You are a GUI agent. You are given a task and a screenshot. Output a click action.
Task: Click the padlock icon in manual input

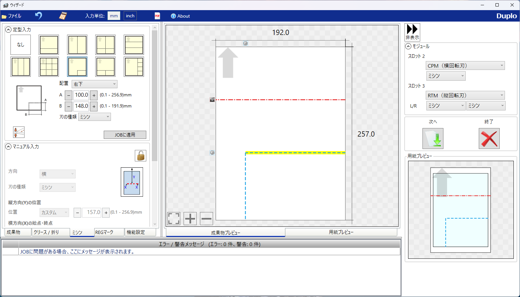point(140,156)
